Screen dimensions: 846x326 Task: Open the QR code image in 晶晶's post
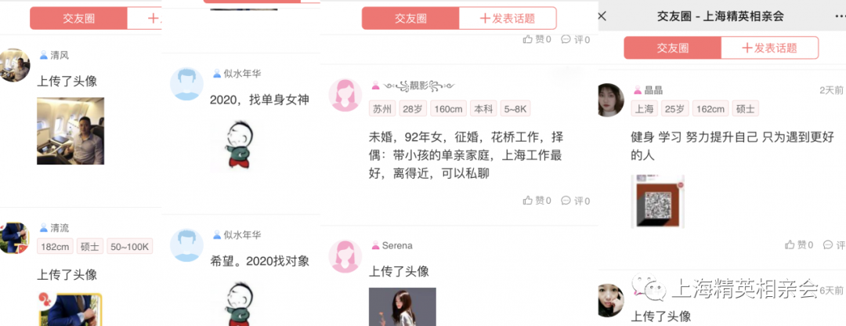click(658, 201)
